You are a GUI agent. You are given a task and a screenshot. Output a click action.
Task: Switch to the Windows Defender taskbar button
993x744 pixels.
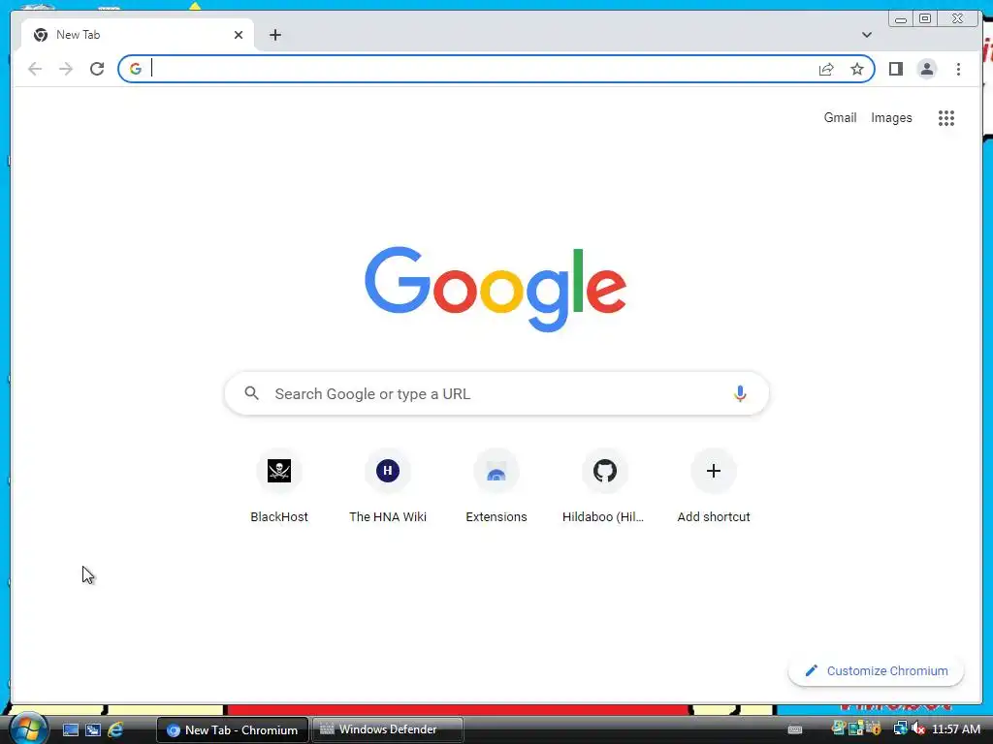point(388,729)
